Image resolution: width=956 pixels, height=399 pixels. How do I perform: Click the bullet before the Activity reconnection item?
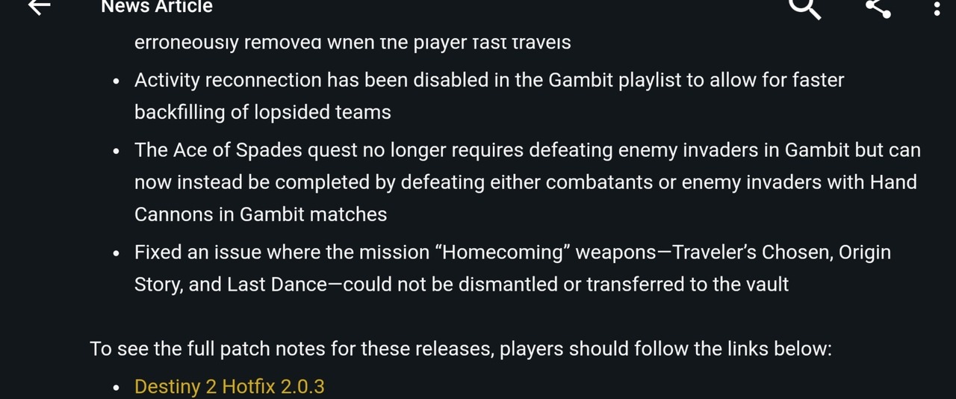[117, 81]
